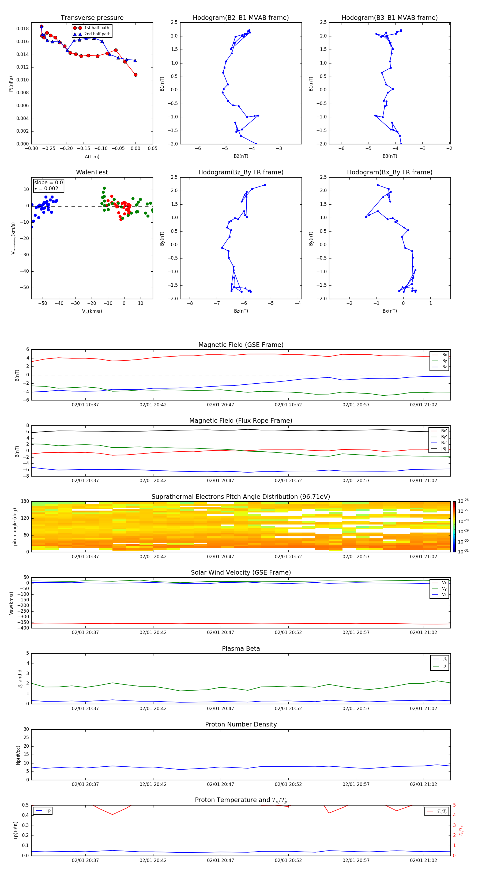
Task: Click the Te/Tp legend in temperature panel
Action: pyautogui.click(x=437, y=811)
